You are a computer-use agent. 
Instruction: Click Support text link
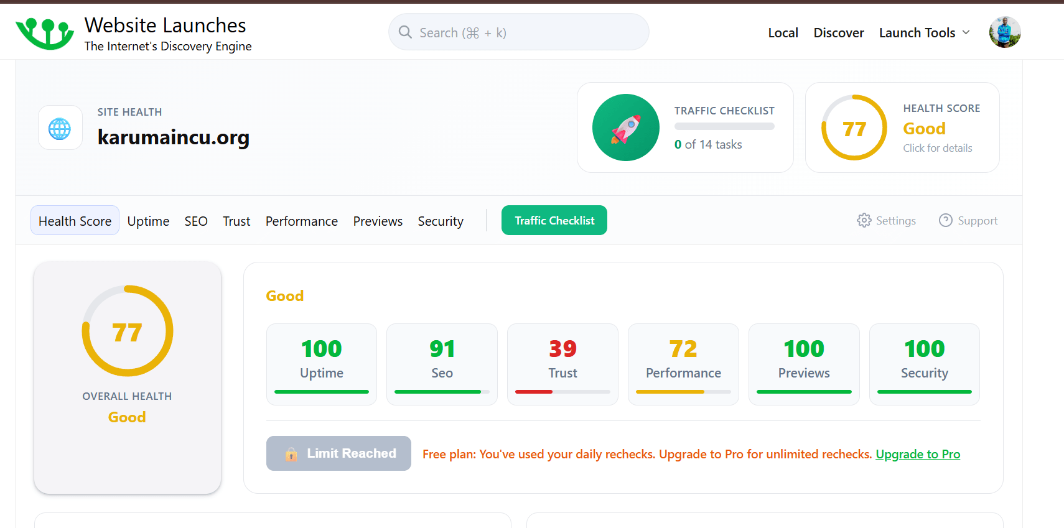[978, 220]
